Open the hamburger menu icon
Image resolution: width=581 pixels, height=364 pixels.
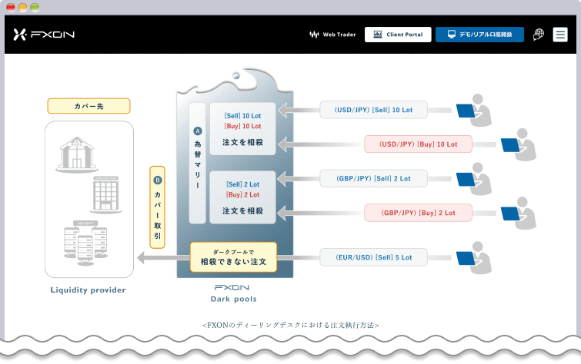tap(560, 35)
